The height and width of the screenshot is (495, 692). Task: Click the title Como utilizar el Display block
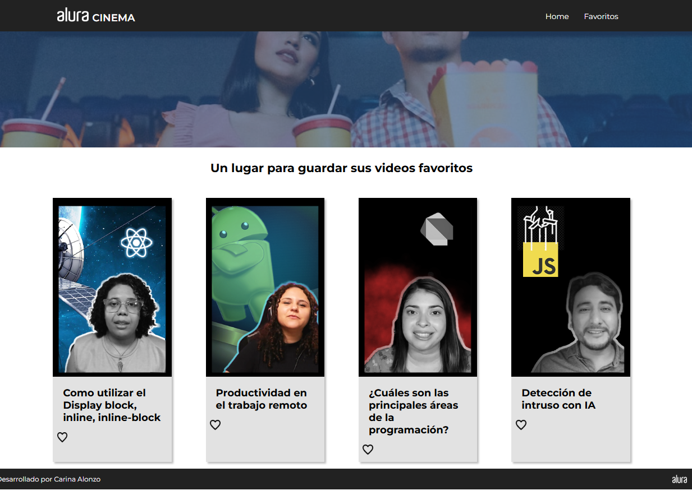(112, 405)
